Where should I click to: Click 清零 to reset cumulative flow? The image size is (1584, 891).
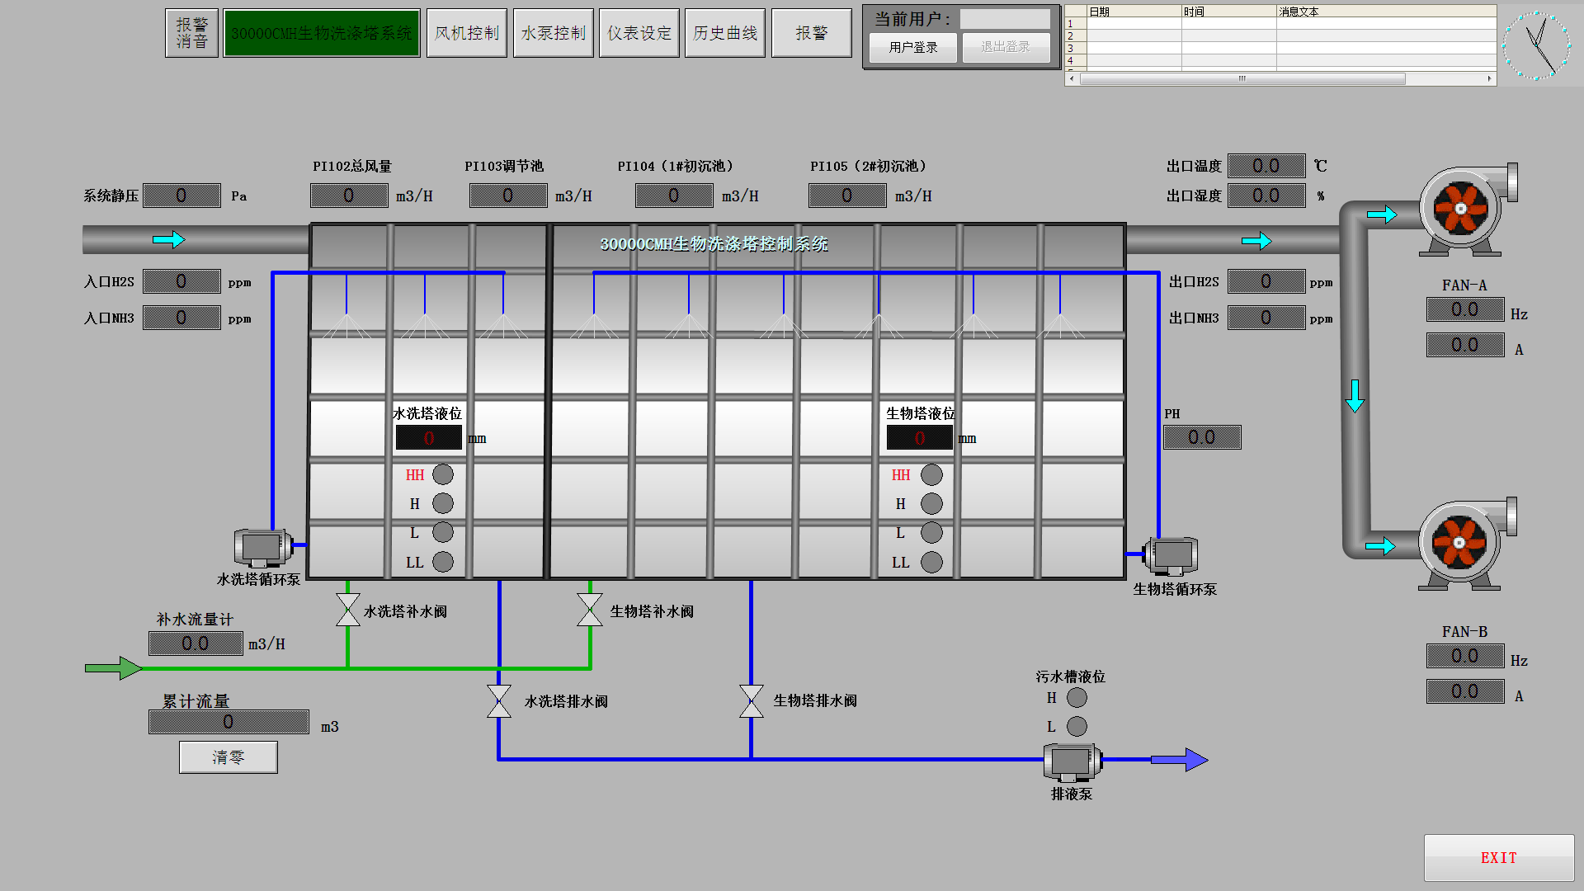pyautogui.click(x=229, y=757)
